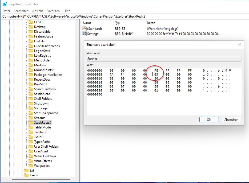Screen dimensions: 249x183
Task: Close the Binärwert bearbeiten dialog
Action: click(x=240, y=45)
